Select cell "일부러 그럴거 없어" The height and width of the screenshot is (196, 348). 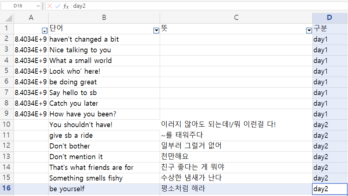(236, 146)
